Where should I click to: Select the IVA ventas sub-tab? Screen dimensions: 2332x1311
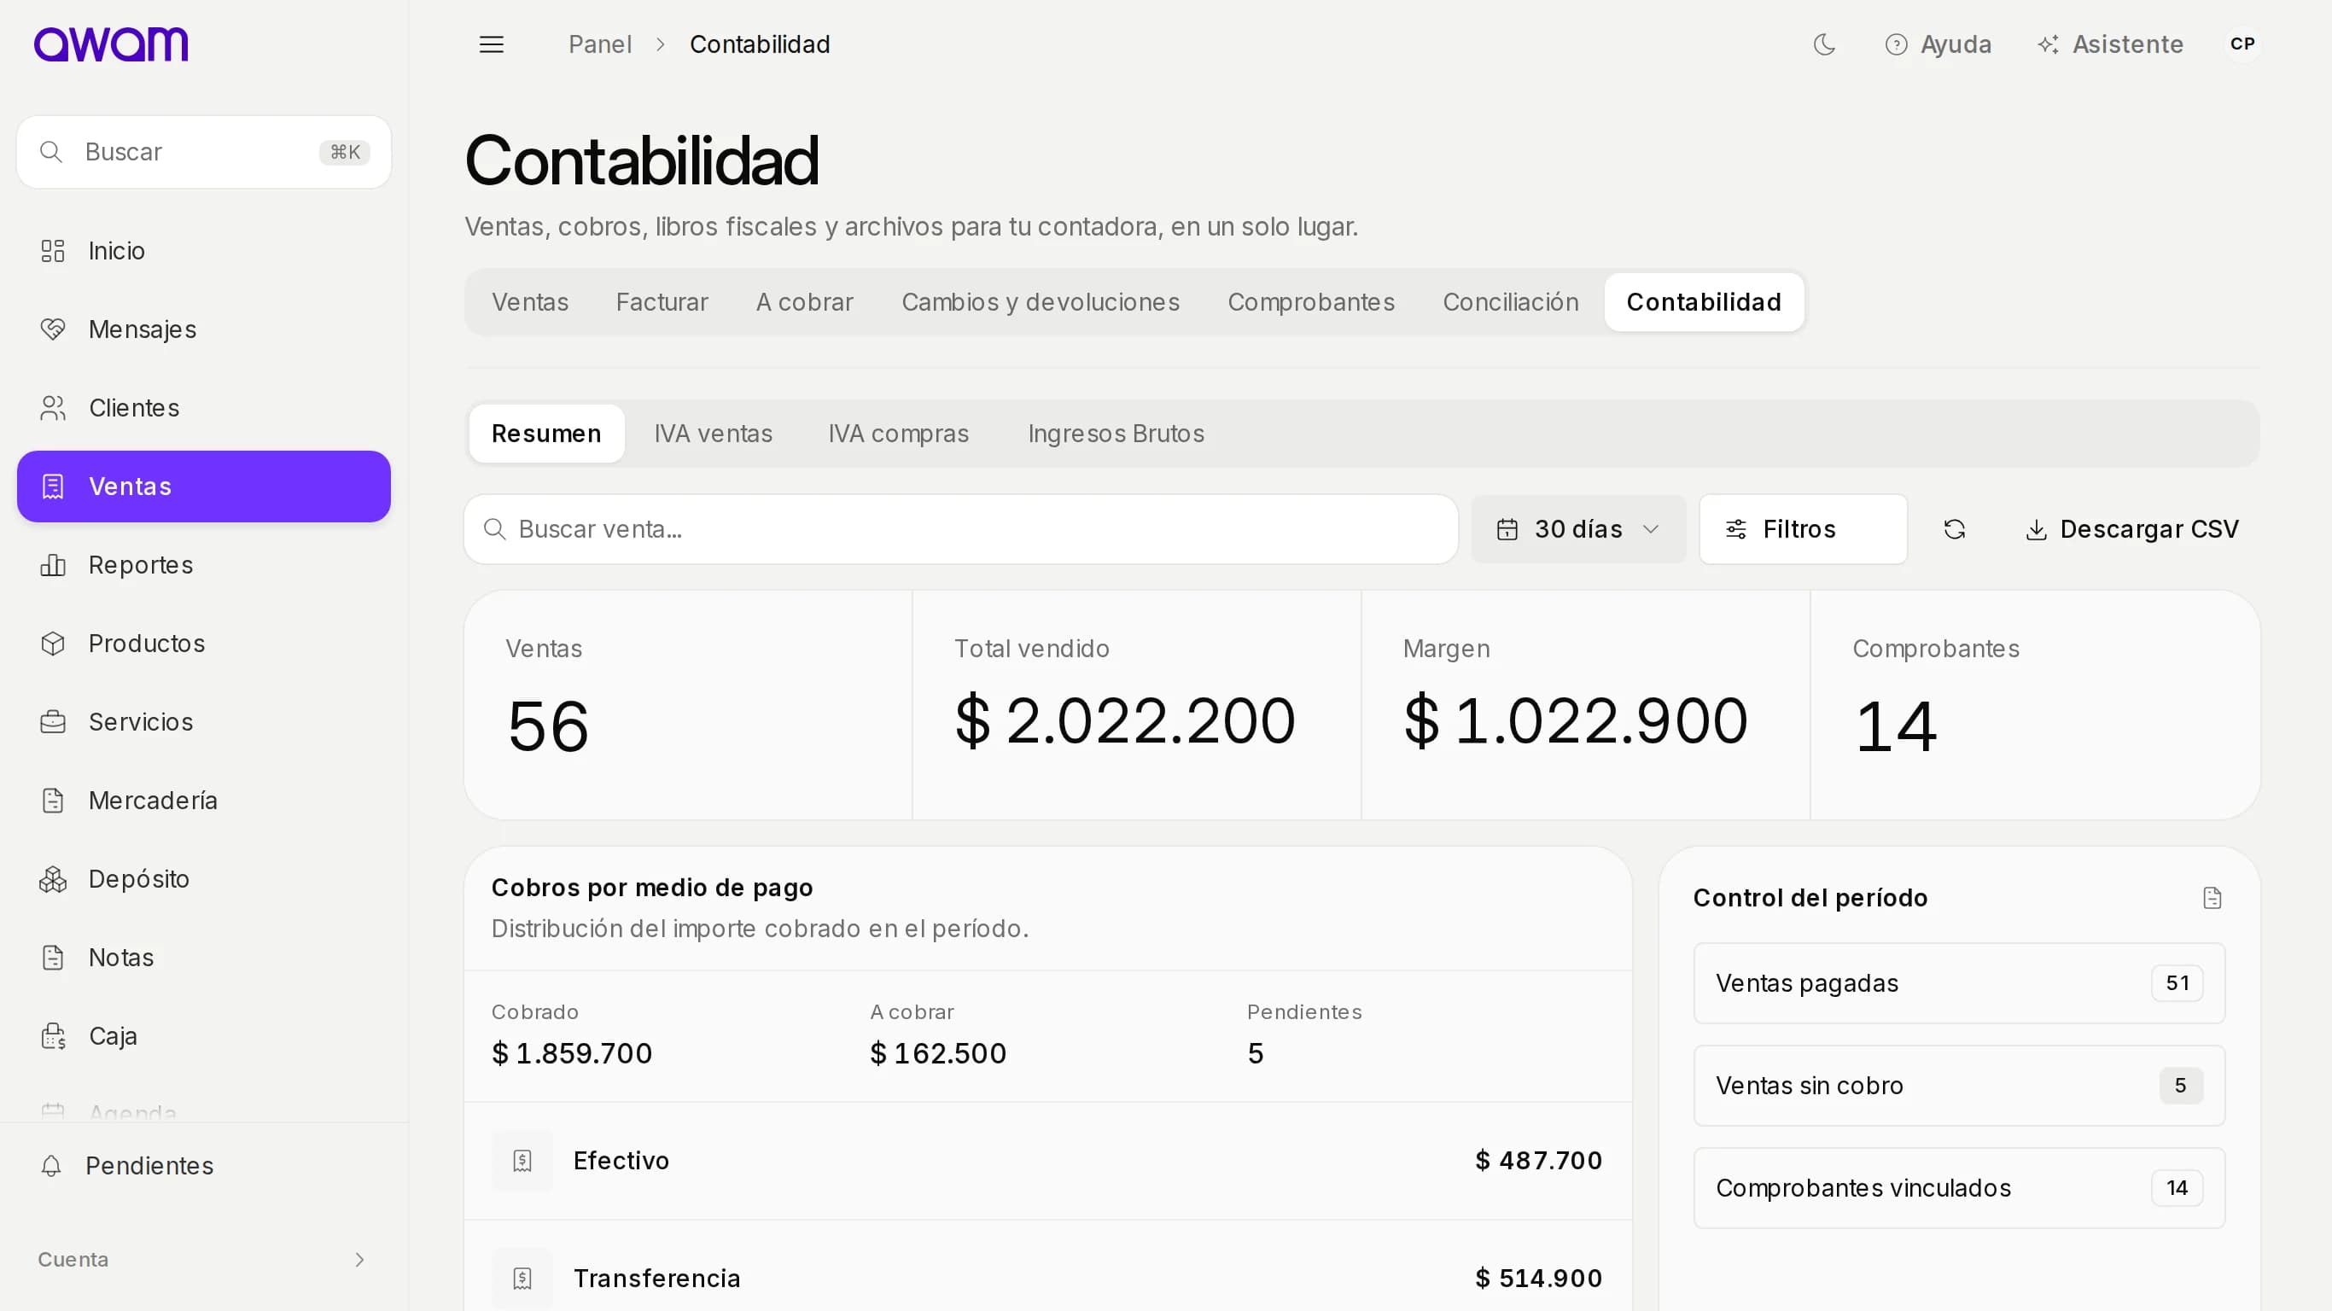tap(714, 434)
